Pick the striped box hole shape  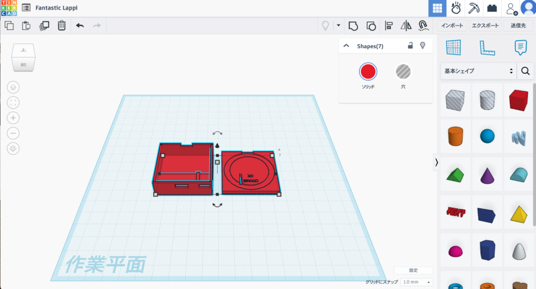455,100
